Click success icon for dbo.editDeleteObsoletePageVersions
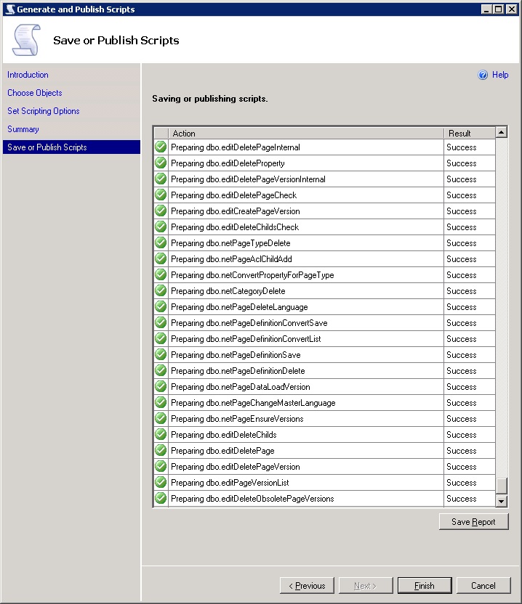This screenshot has height=604, width=522. coord(161,499)
